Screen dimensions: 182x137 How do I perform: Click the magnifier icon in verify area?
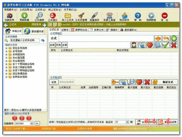click(131, 82)
